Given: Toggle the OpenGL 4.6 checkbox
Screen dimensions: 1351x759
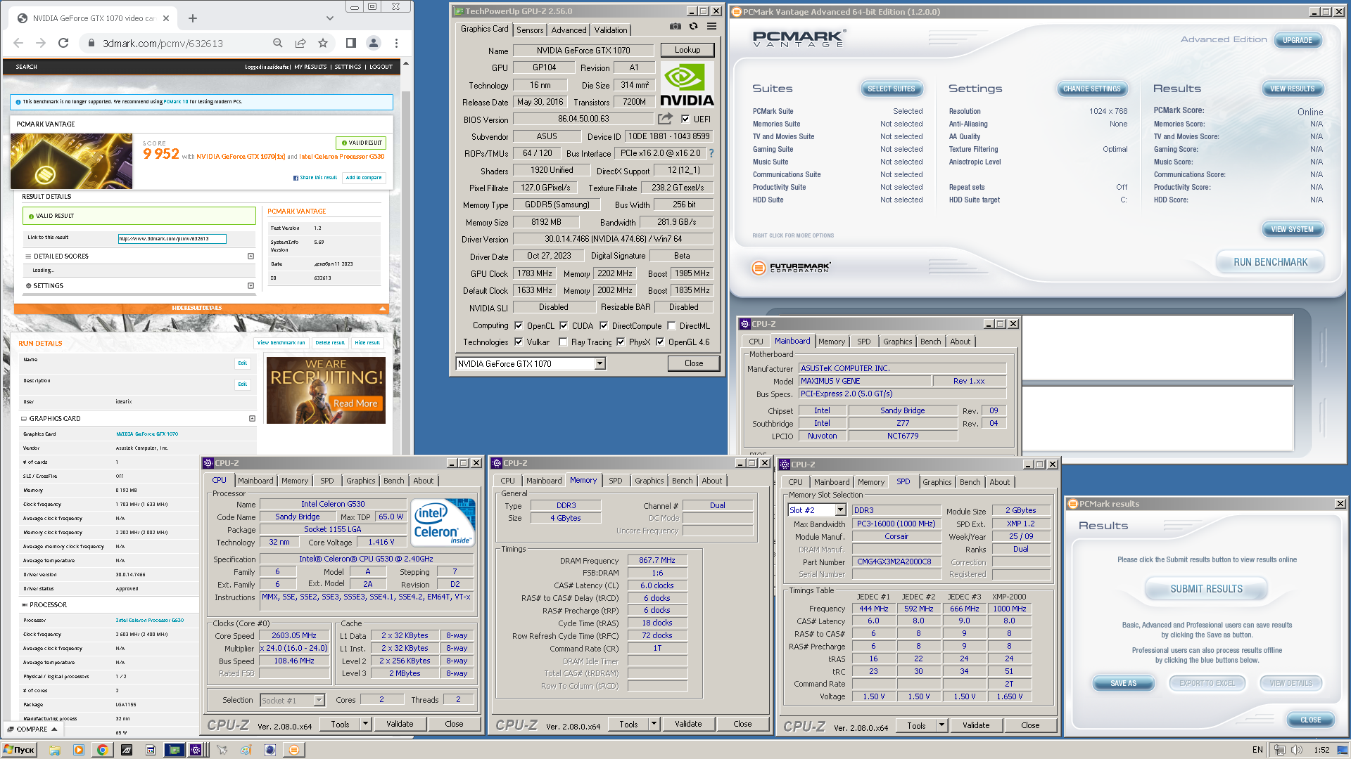Looking at the screenshot, I should [660, 342].
